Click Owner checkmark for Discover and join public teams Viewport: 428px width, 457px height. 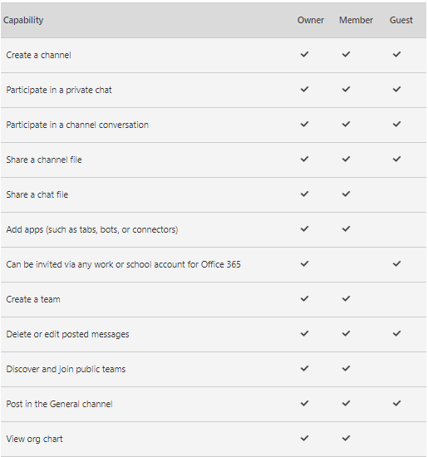pos(304,369)
